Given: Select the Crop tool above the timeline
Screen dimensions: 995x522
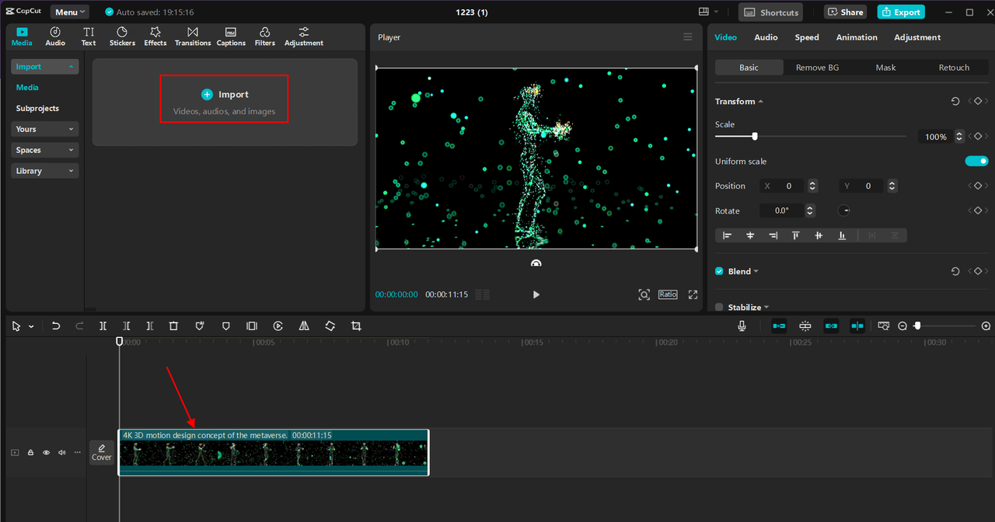Looking at the screenshot, I should [356, 325].
